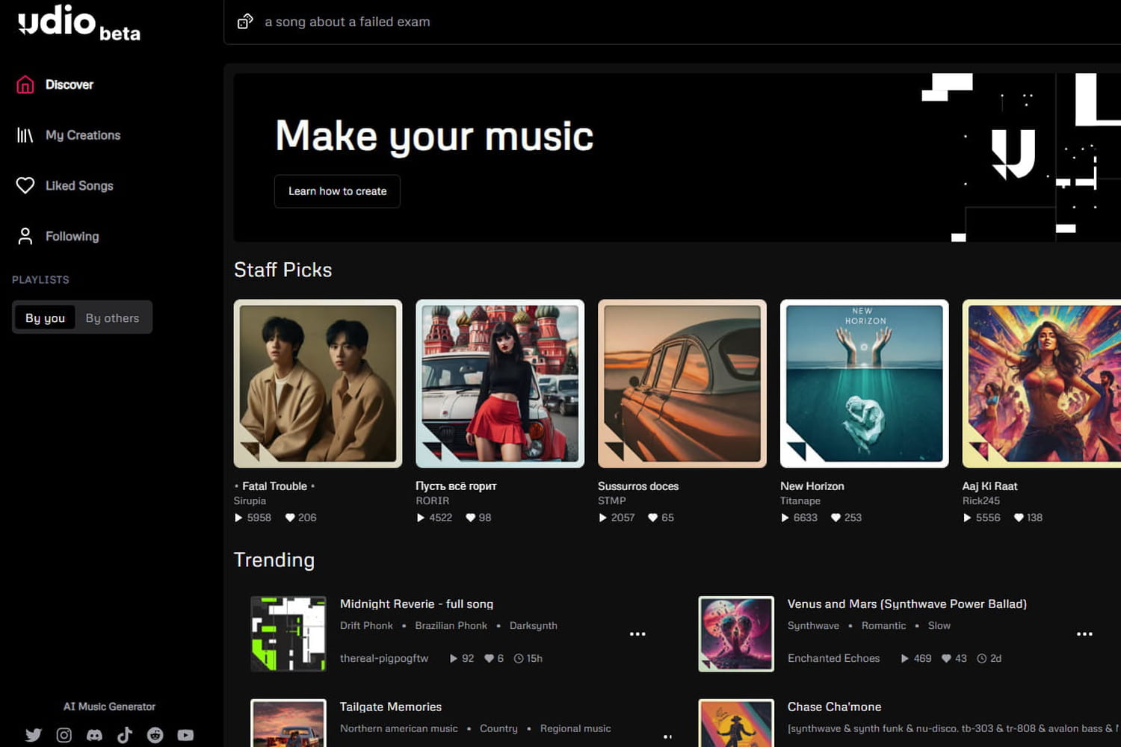This screenshot has width=1121, height=747.
Task: Open more options for Midnight Reverie
Action: 637,634
